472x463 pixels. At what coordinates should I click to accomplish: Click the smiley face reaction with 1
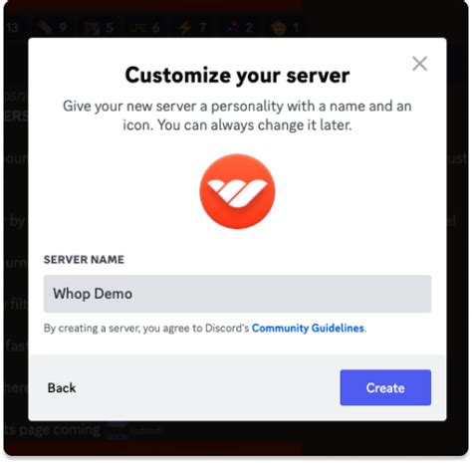286,28
